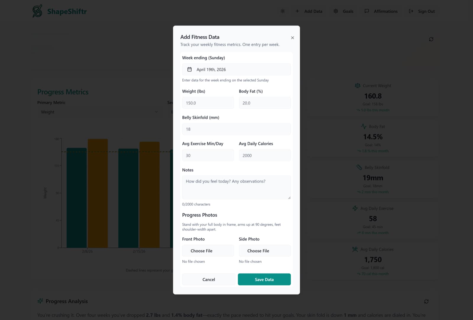Click the refresh icon for Progress Analysis
473x320 pixels.
(426, 301)
